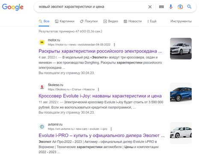199x155 pixels.
Task: Clear the search query with X
Action: pyautogui.click(x=150, y=7)
